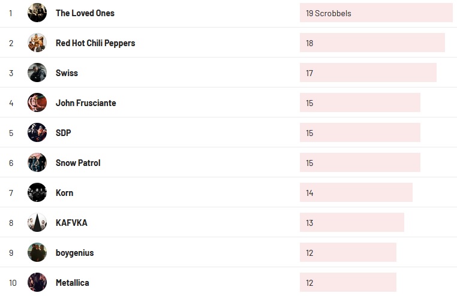Select the KAFVKA avatar image
457x296 pixels.
point(37,222)
